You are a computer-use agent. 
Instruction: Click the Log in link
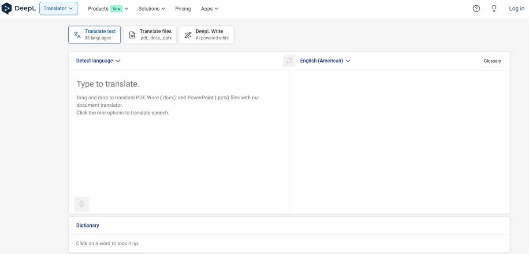(516, 8)
